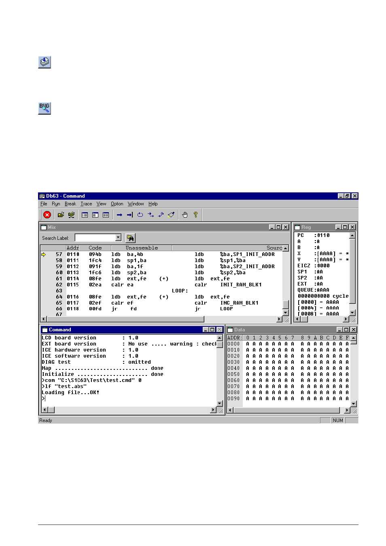The height and width of the screenshot is (546, 386).
Task: Select line 66 'jr LOOP' in Mix
Action: [162, 309]
